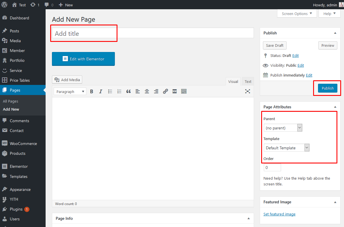
Task: Click the Insert Read More tag icon
Action: (175, 92)
